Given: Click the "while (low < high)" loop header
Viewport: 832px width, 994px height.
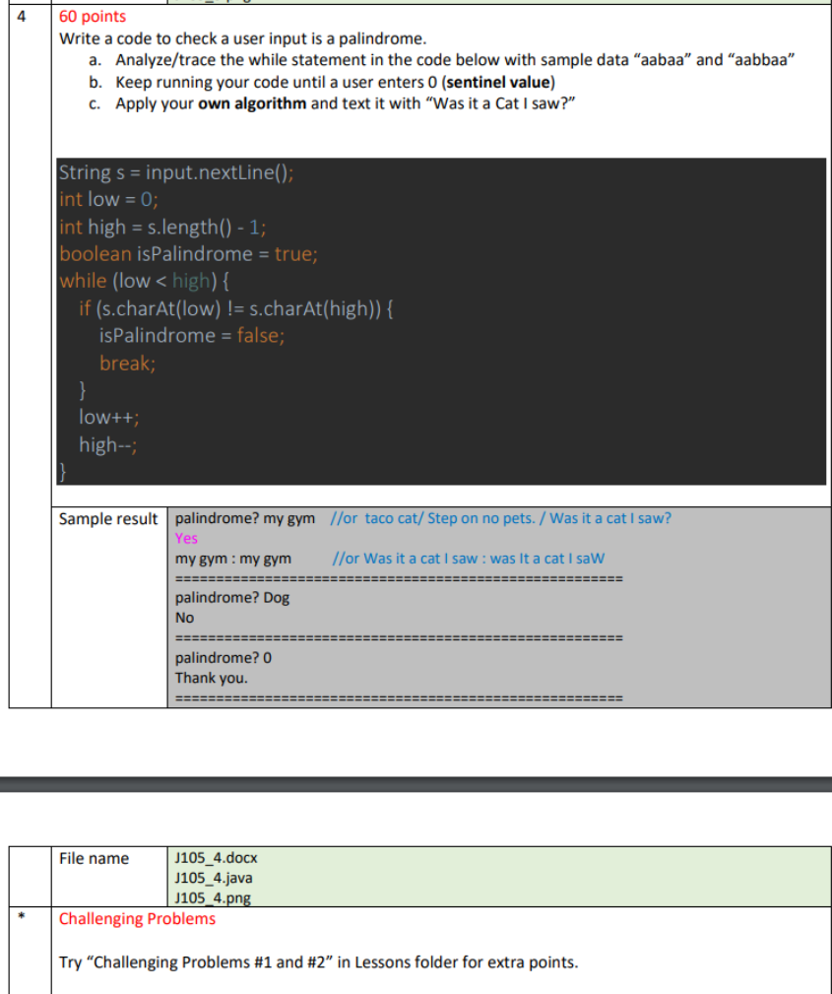Looking at the screenshot, I should pyautogui.click(x=144, y=281).
